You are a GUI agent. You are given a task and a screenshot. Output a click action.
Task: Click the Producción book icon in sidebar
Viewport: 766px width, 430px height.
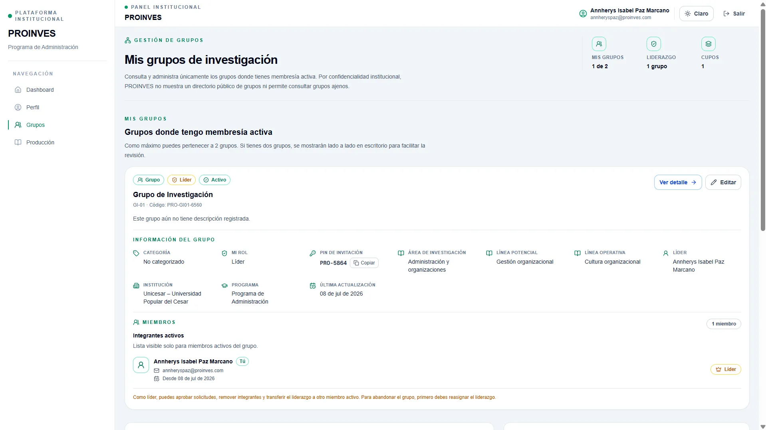pos(18,142)
